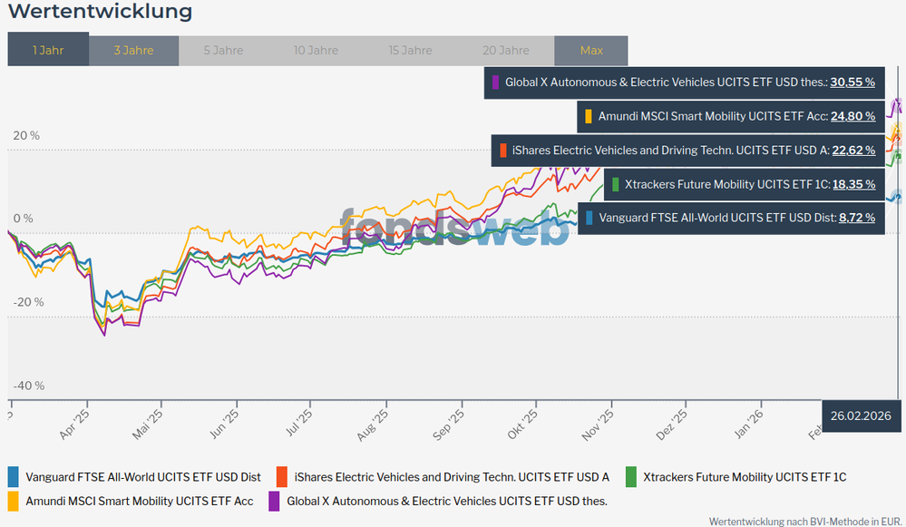This screenshot has width=906, height=527.
Task: Click the Mai '25 axis label
Action: point(148,425)
